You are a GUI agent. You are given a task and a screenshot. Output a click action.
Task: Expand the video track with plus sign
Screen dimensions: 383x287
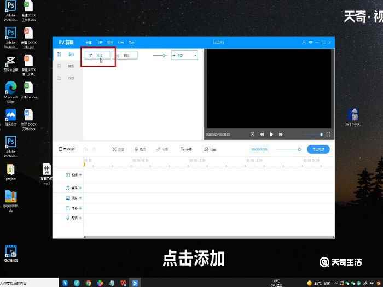[x=80, y=175]
